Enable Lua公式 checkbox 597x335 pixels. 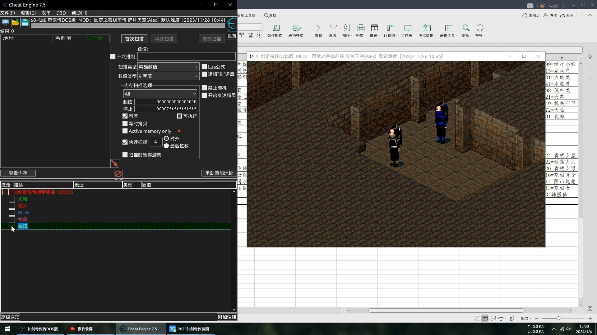204,67
